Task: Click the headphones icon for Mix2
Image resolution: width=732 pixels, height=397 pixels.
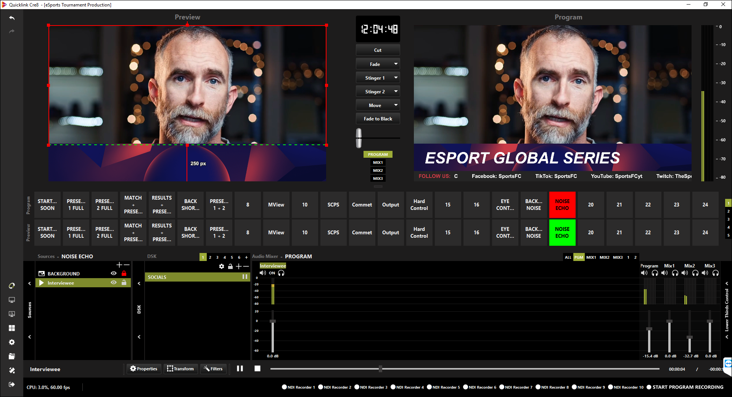Action: 695,273
